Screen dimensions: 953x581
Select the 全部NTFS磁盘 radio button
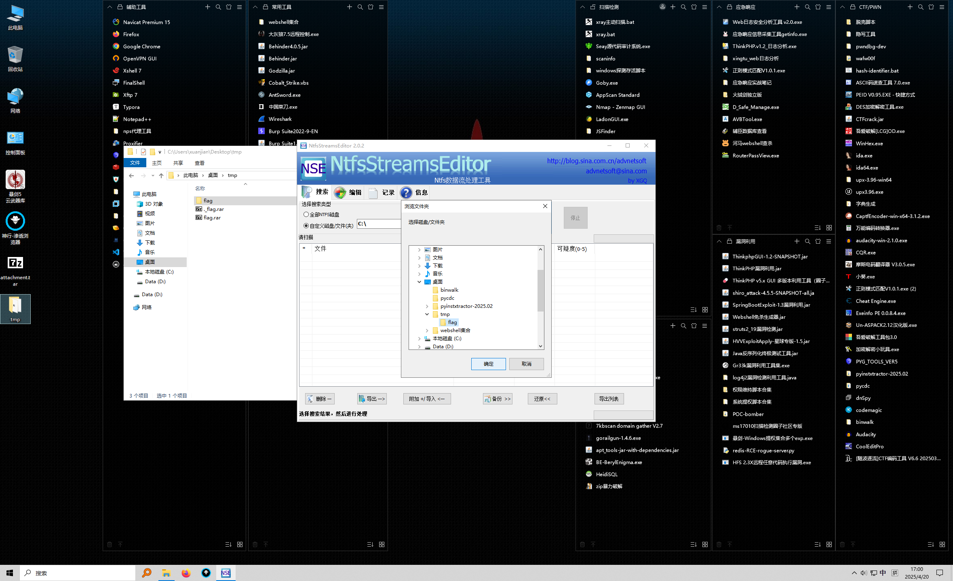[x=306, y=215]
